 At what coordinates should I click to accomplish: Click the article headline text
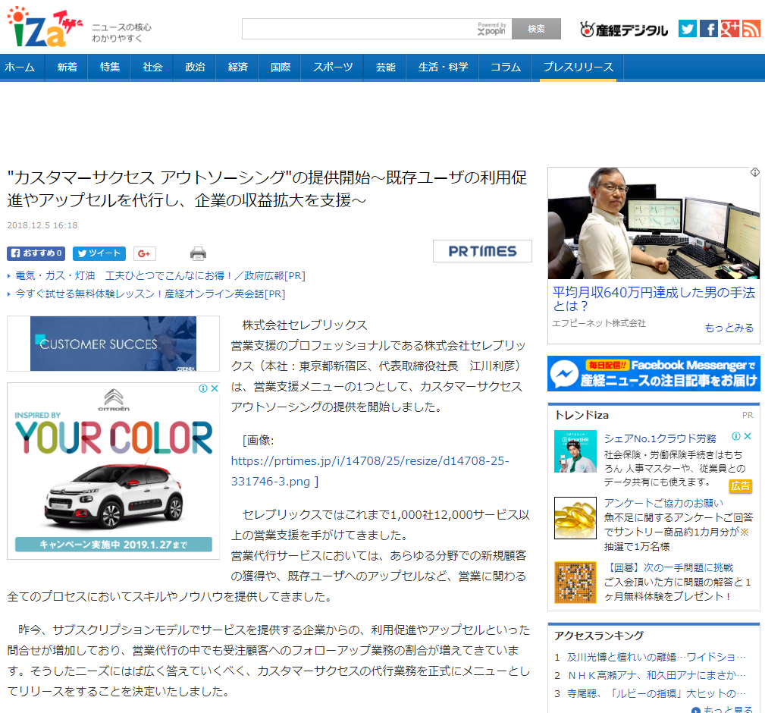[268, 189]
